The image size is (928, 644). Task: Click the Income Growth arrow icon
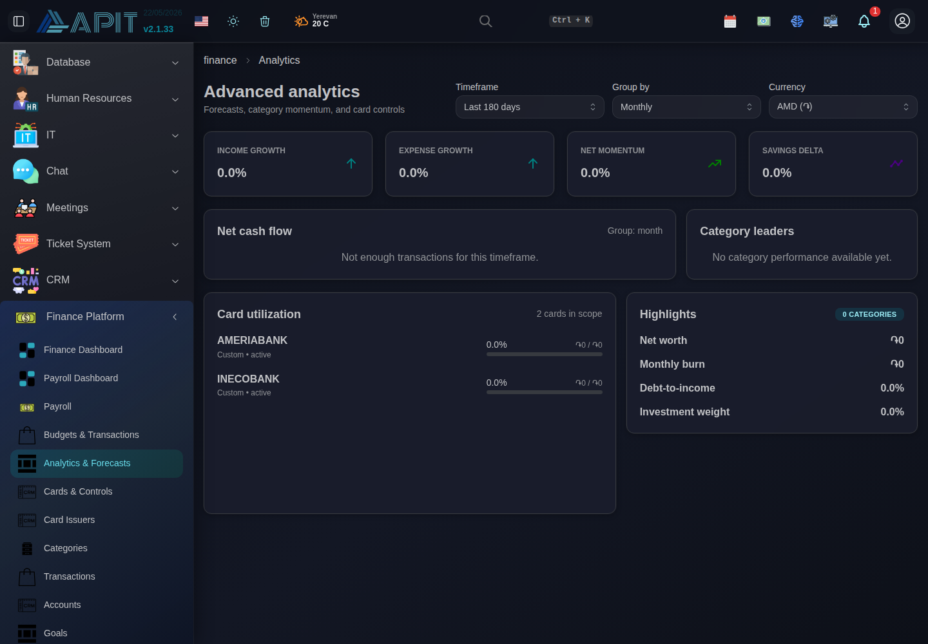tap(351, 164)
